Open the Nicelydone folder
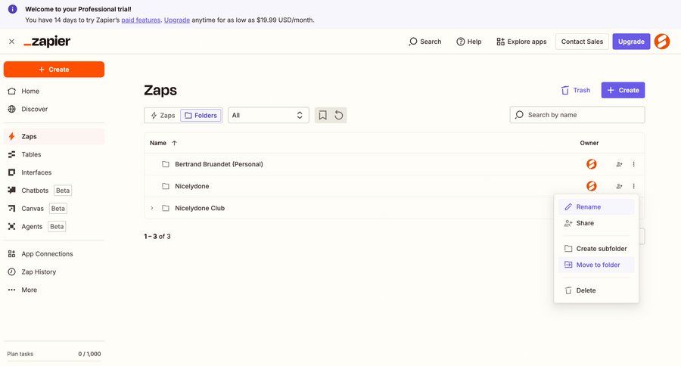 [192, 186]
